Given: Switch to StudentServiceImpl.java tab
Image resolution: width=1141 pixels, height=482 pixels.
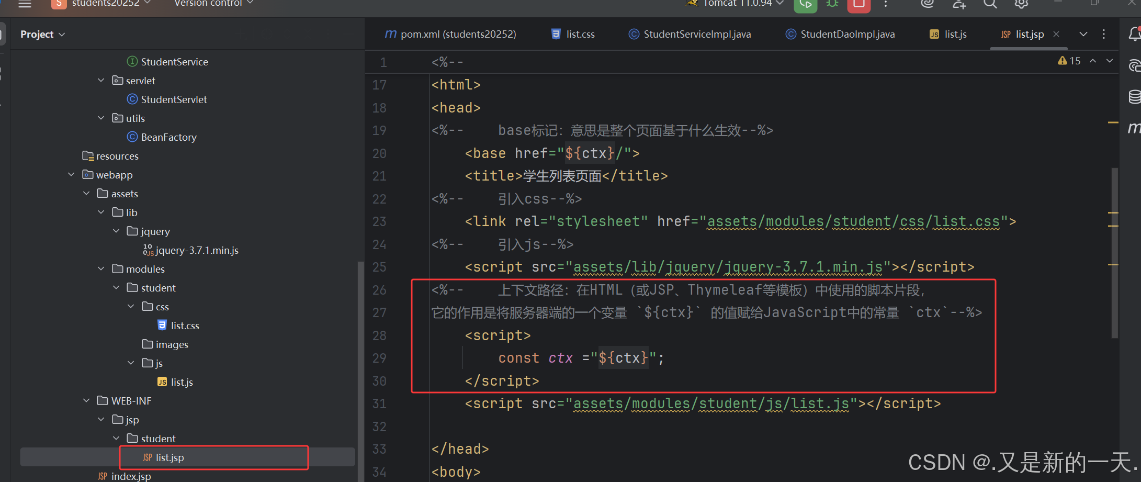Looking at the screenshot, I should click(690, 34).
